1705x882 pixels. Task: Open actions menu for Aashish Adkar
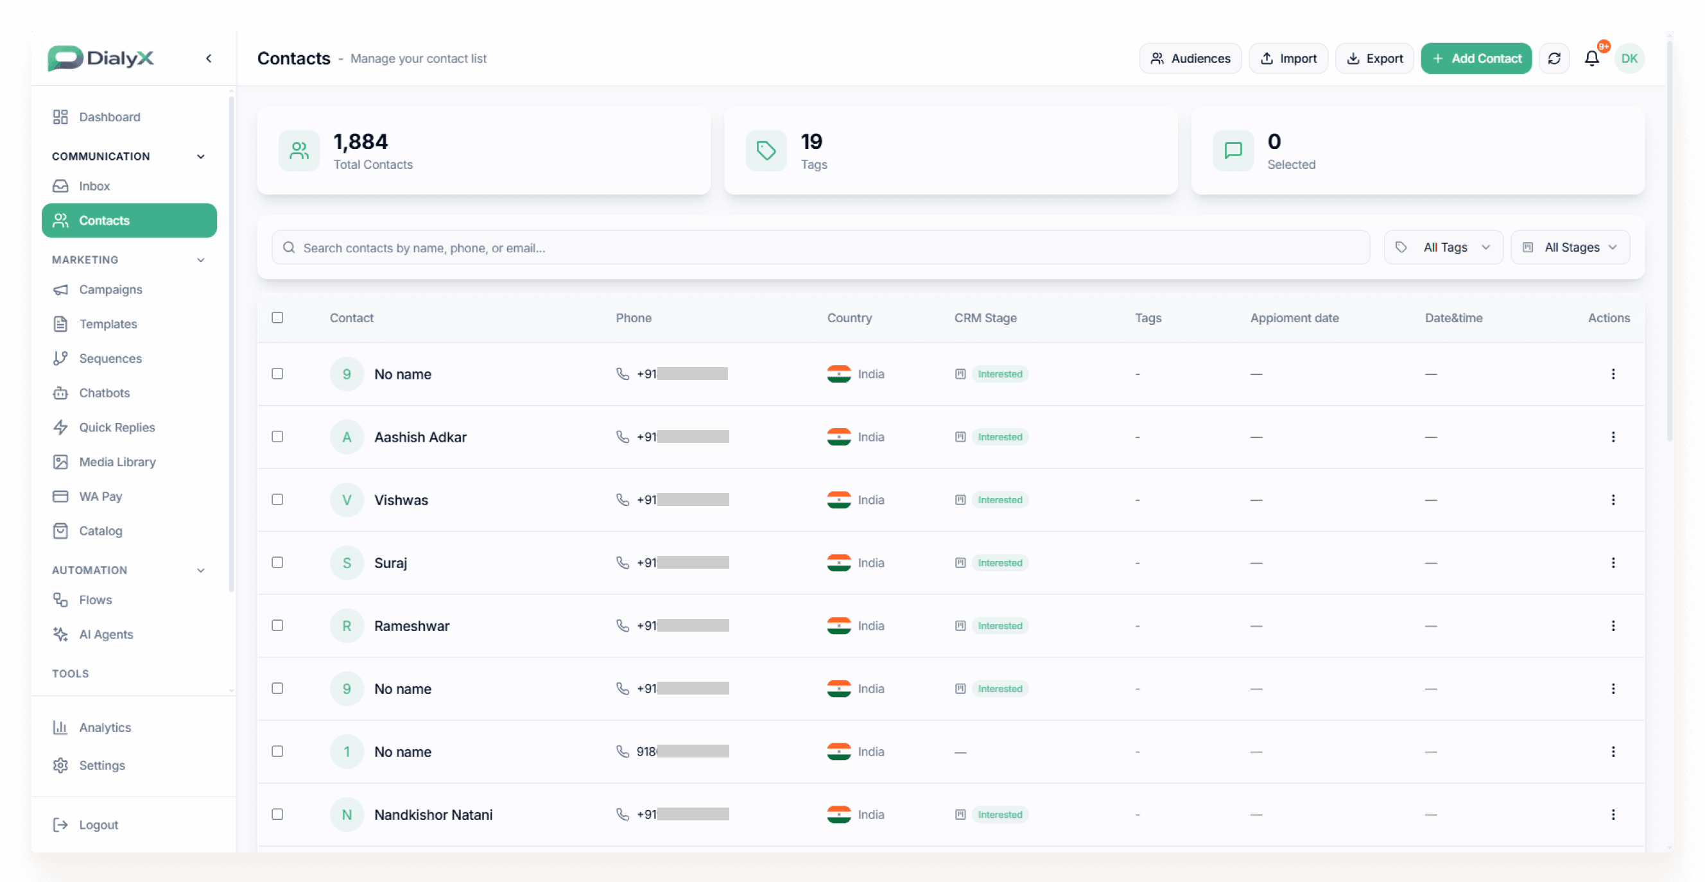coord(1613,437)
